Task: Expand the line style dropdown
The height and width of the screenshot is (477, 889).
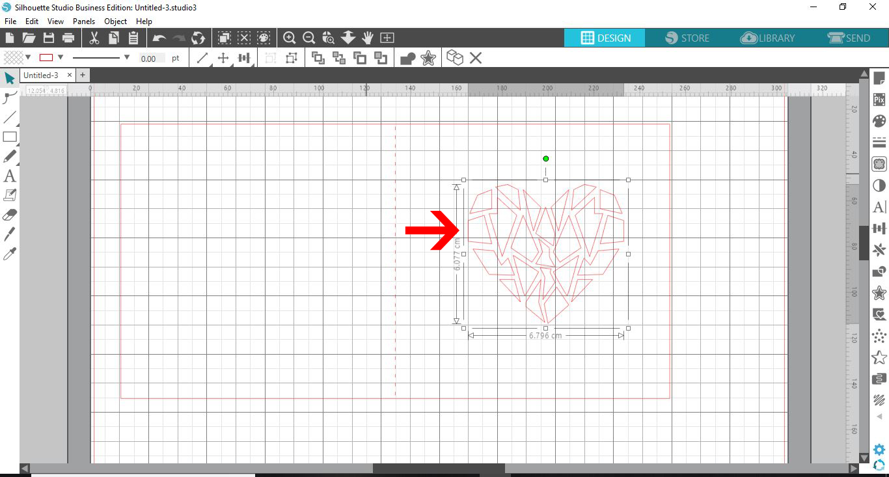Action: click(x=126, y=57)
